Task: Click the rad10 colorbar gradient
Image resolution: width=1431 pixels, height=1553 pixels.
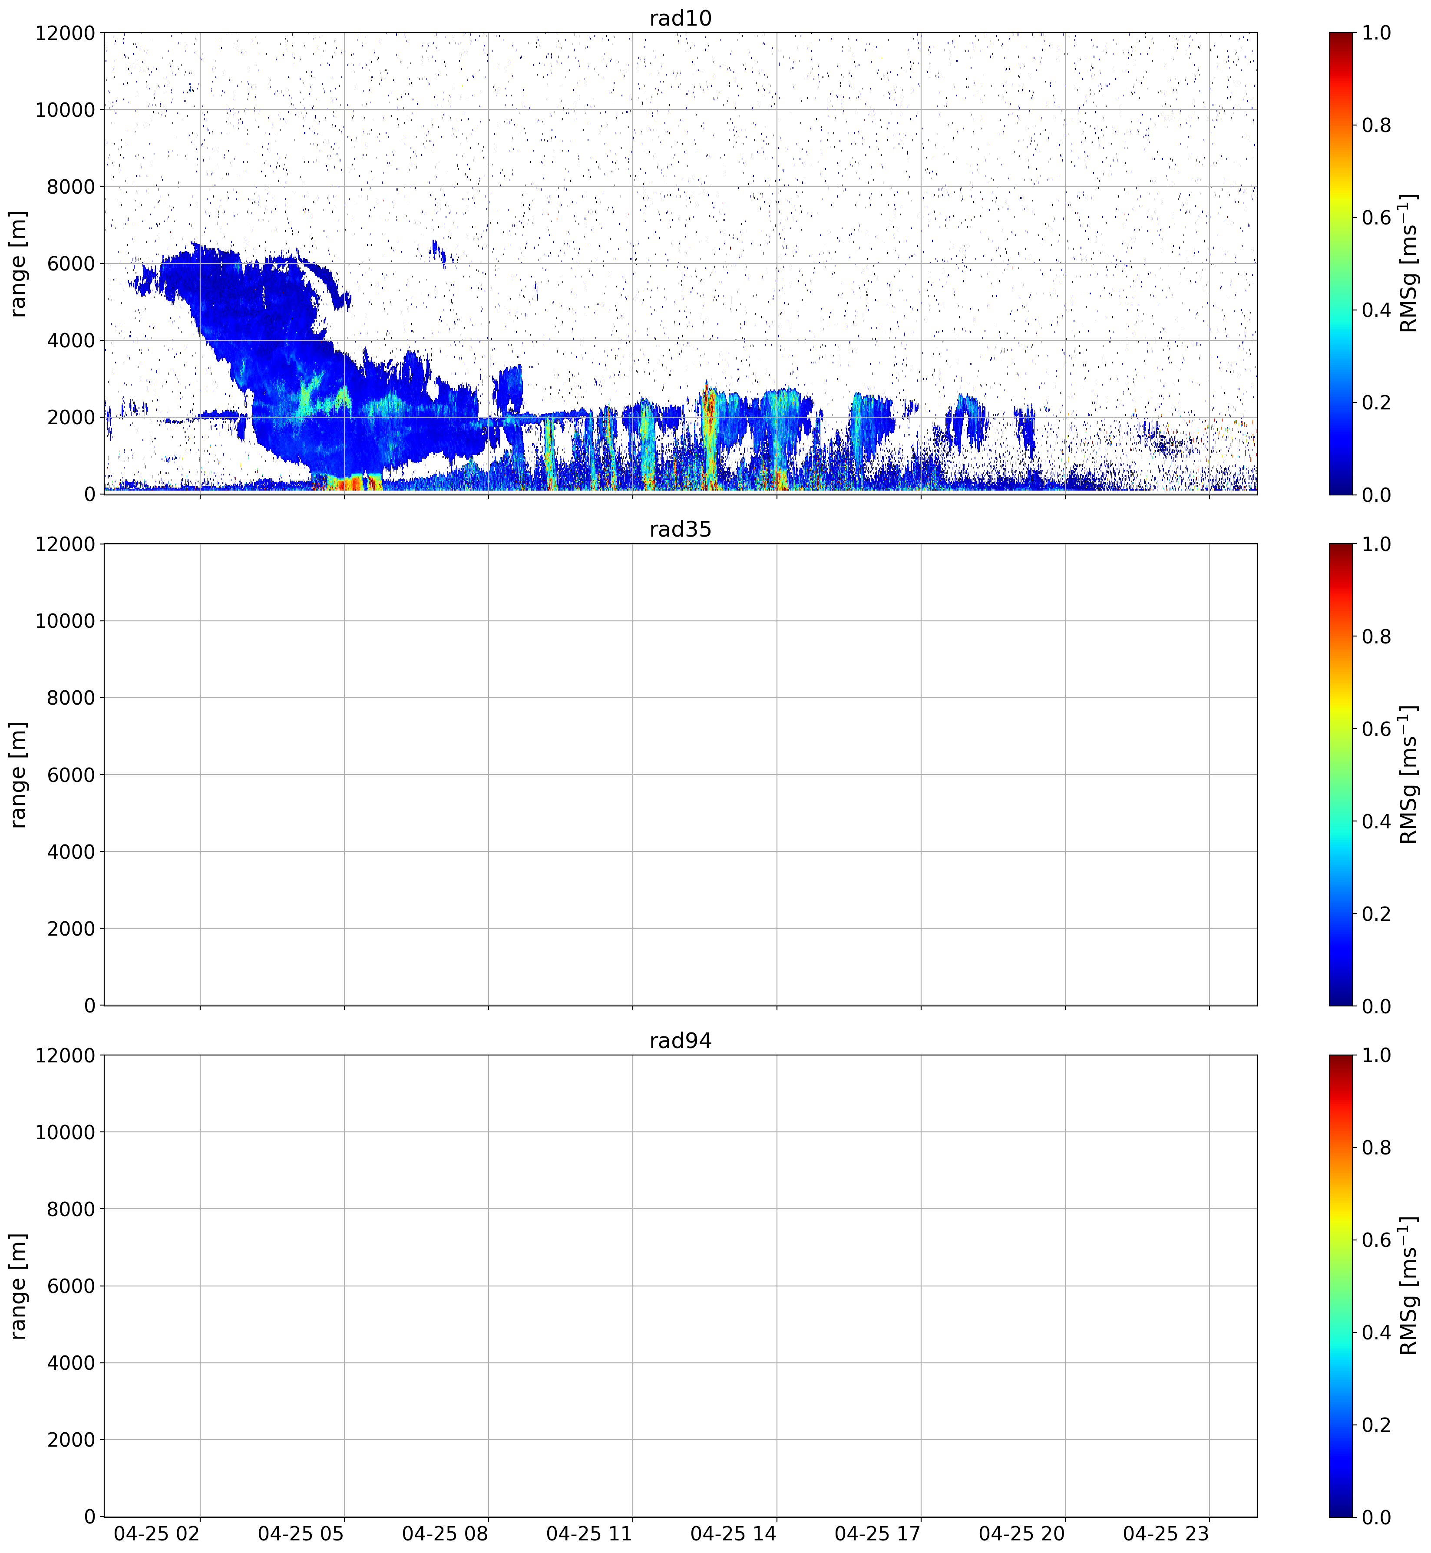Action: 1340,263
